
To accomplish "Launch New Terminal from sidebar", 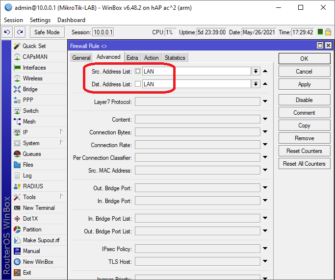I will pyautogui.click(x=39, y=208).
